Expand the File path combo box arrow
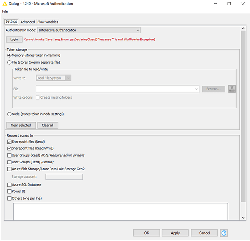The width and height of the screenshot is (250, 241). pos(196,89)
